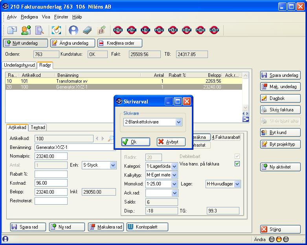The image size is (307, 245).
Task: Click the Kreditera order button
Action: pos(120,43)
